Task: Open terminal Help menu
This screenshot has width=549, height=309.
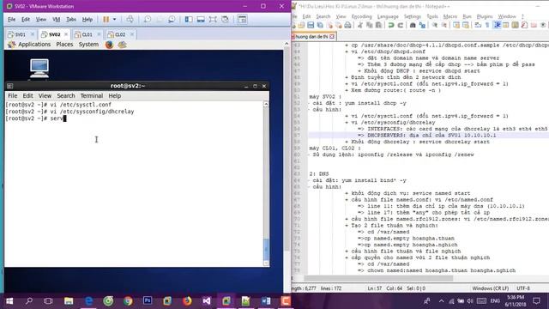Action: click(x=114, y=95)
